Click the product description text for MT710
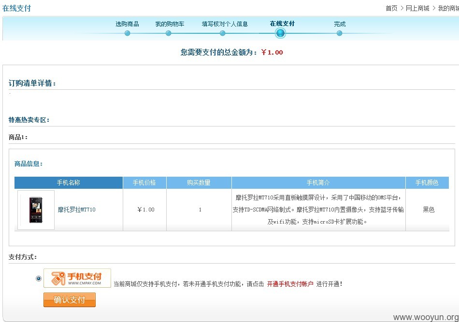The height and width of the screenshot is (322, 459). pos(318,210)
